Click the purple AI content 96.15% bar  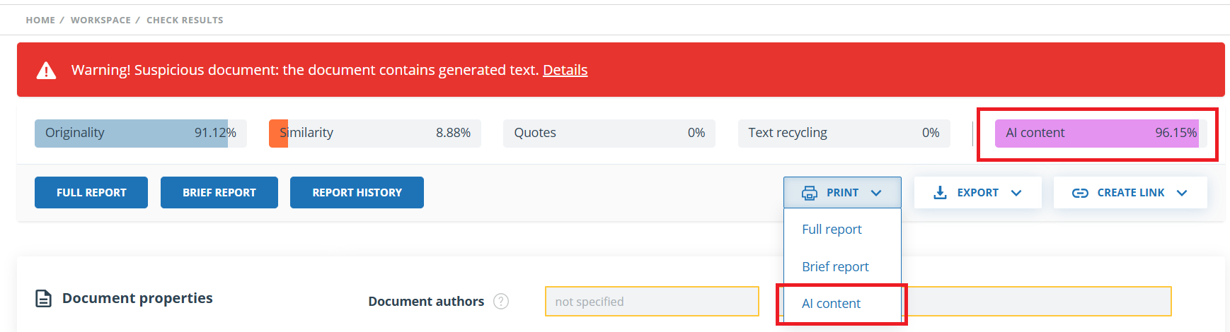(1096, 133)
